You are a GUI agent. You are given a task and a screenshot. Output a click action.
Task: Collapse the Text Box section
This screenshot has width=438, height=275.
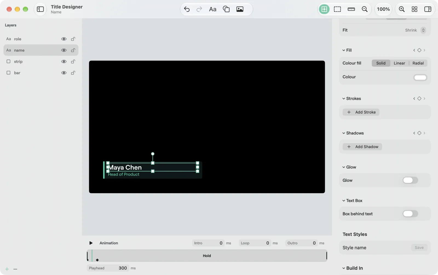pyautogui.click(x=344, y=201)
